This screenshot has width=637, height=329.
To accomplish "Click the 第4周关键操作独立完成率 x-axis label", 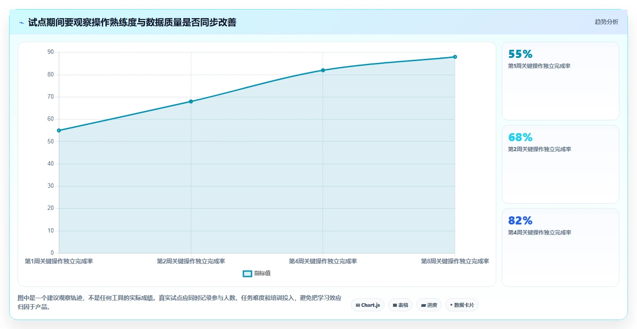I will (x=323, y=261).
